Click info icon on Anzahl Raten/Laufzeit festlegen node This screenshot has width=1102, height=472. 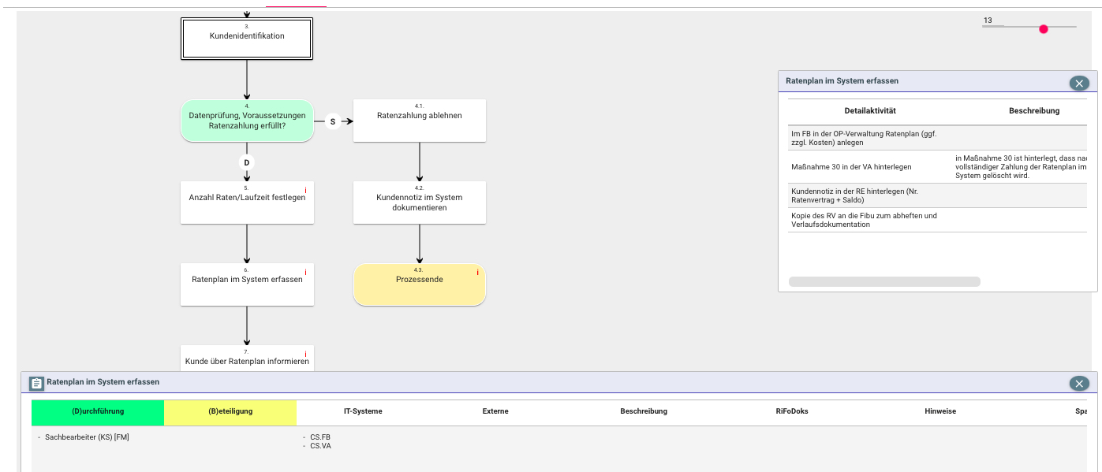coord(305,191)
